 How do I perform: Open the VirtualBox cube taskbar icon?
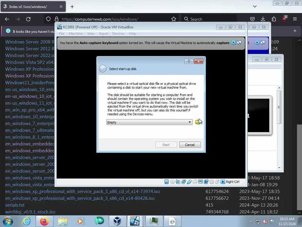117,221
